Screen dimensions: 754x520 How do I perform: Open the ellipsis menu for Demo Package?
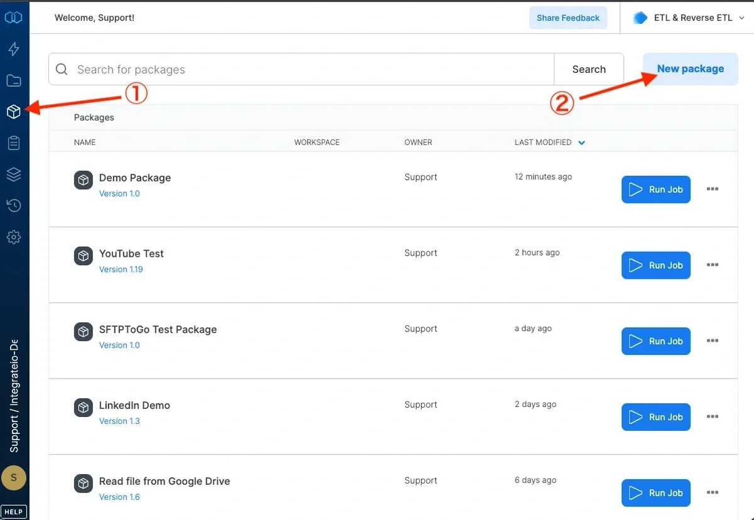click(x=713, y=189)
